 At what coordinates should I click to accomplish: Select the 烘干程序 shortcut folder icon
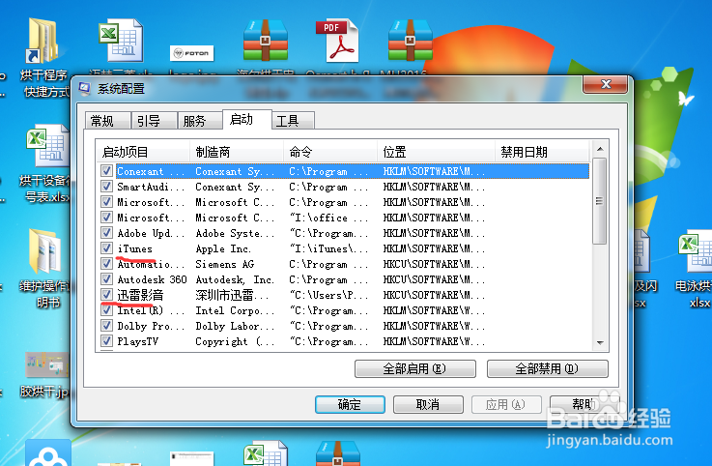[43, 41]
